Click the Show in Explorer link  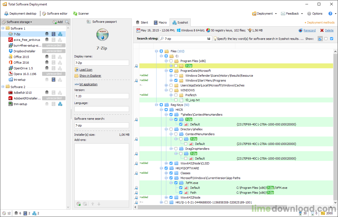(90, 76)
